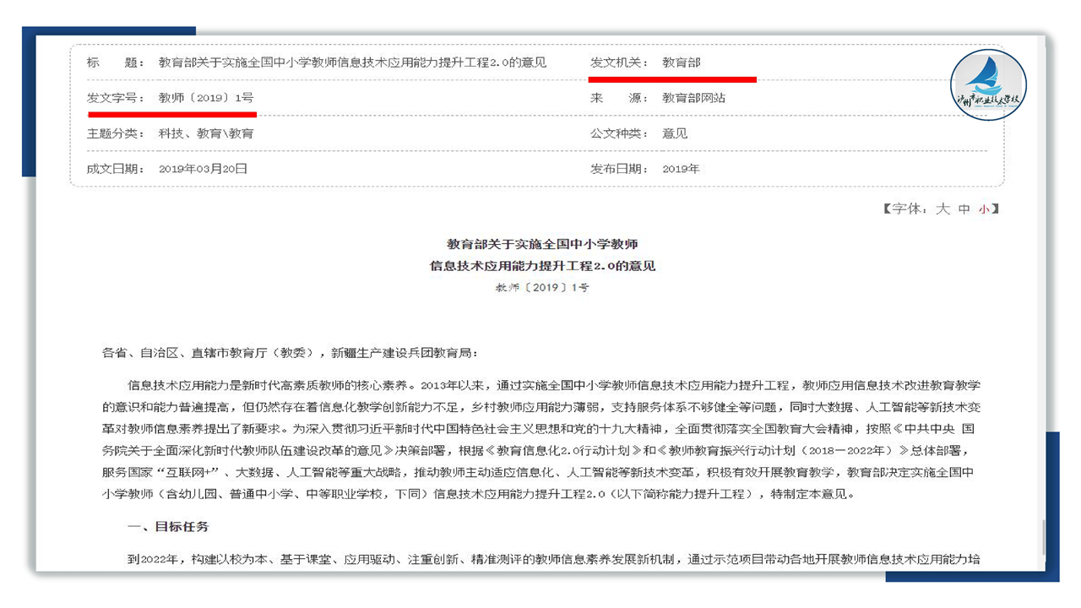Click the sailboat school logo

tap(988, 84)
